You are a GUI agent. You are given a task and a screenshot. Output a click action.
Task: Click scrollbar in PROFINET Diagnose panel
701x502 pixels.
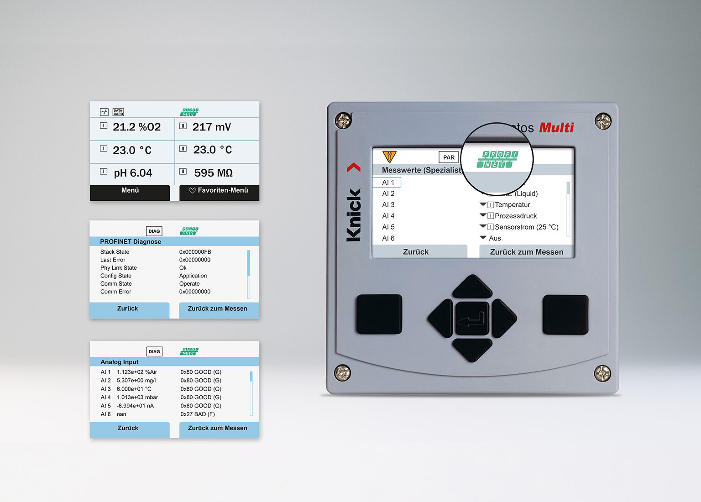tap(249, 274)
